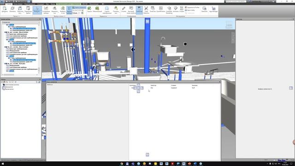Click the Добавить (Append) ribbon icon
This screenshot has height=166, width=295.
5,10
